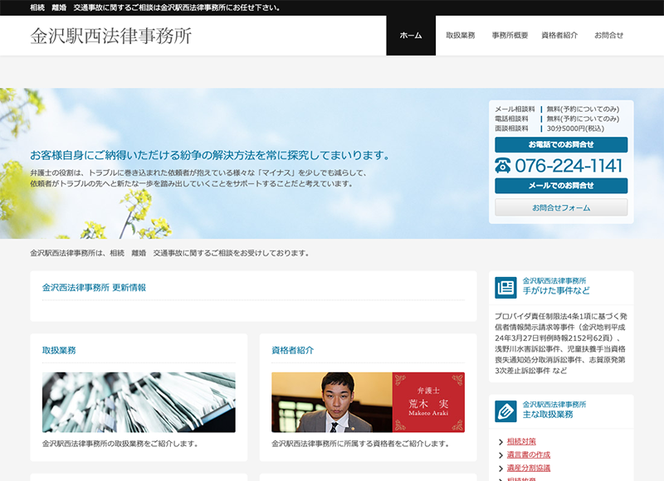This screenshot has width=664, height=481.
Task: Open 資格者紹介 in the top navigation
Action: point(559,36)
